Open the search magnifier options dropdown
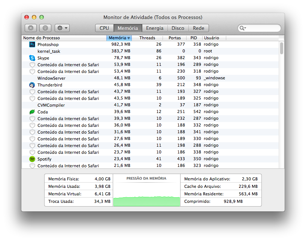The width and height of the screenshot is (306, 241). pyautogui.click(x=243, y=28)
